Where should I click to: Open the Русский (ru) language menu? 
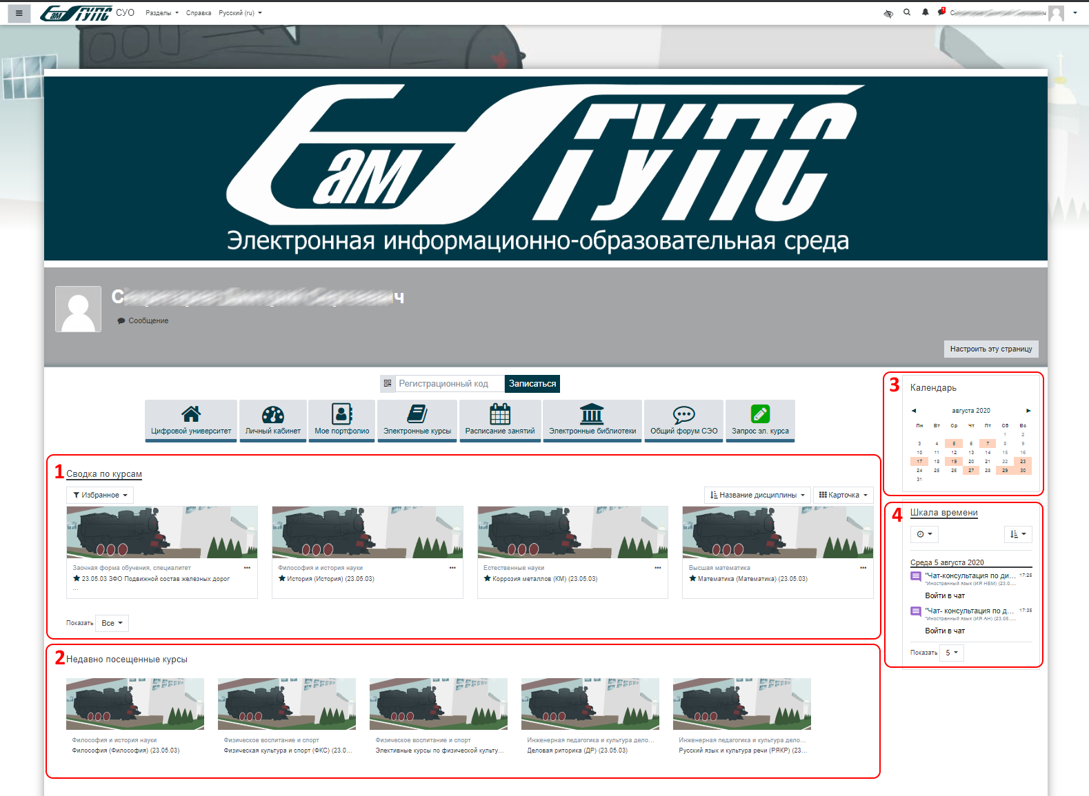click(240, 13)
